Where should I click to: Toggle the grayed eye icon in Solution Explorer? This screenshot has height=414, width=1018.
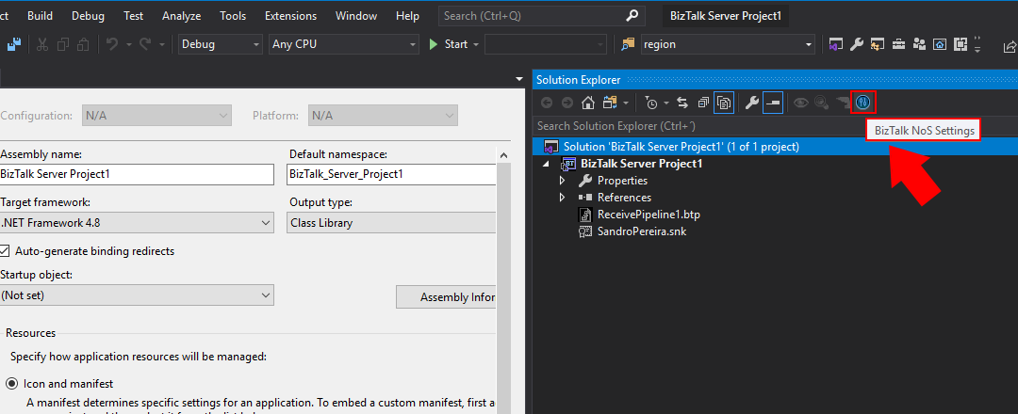tap(801, 103)
